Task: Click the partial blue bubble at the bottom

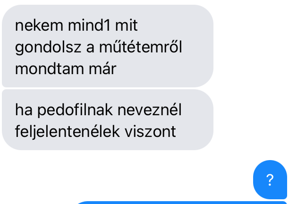Action: [182, 203]
